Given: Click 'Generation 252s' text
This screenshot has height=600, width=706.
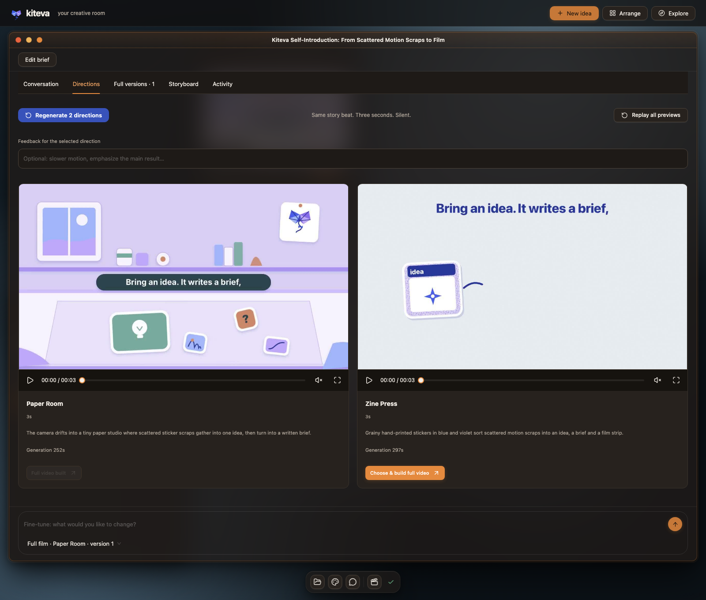Looking at the screenshot, I should pyautogui.click(x=45, y=450).
